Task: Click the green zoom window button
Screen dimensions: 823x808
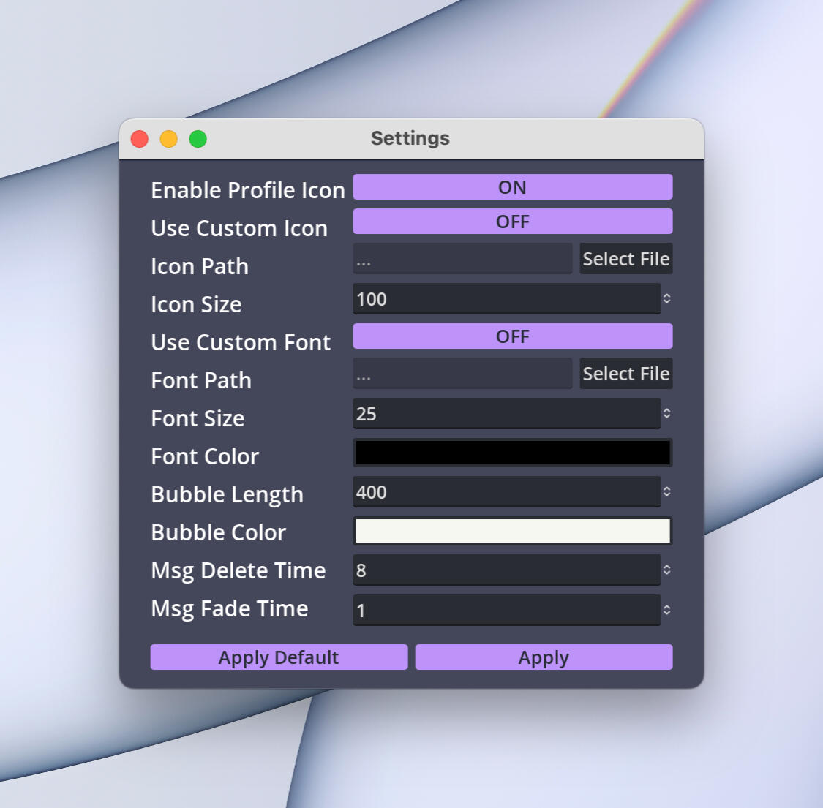Action: [x=198, y=139]
